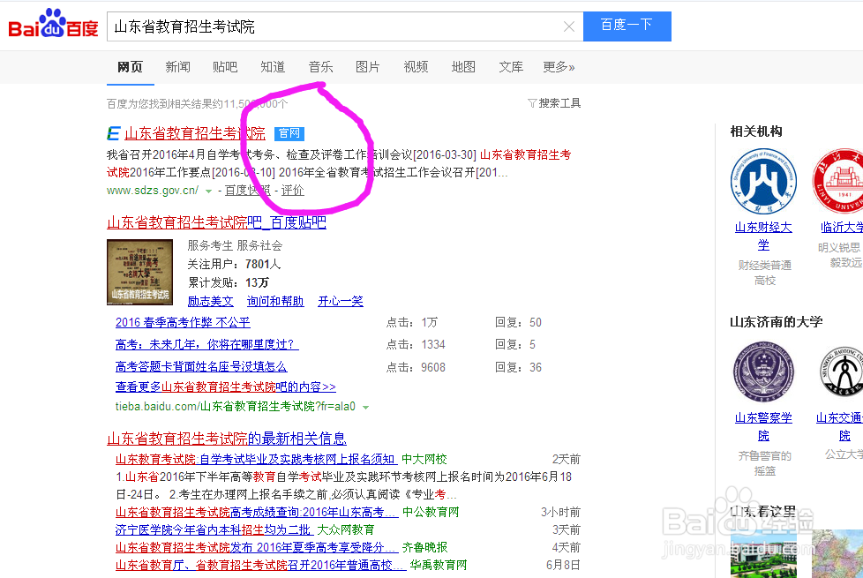Click the 点击：9608 count
This screenshot has width=863, height=578.
(416, 367)
